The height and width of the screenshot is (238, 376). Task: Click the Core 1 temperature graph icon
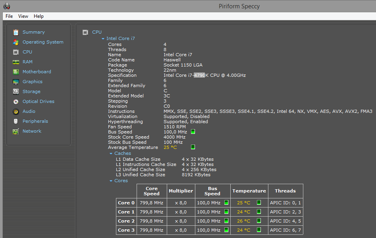click(259, 211)
